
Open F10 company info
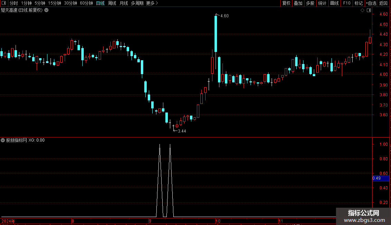point(347,3)
